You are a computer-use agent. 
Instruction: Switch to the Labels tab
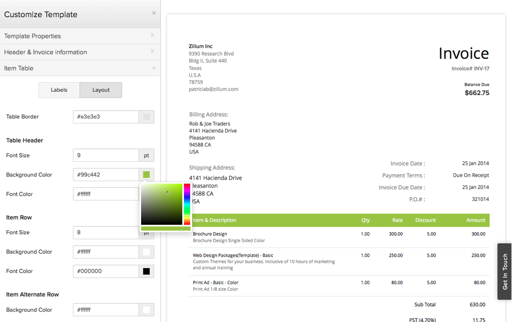pyautogui.click(x=59, y=90)
